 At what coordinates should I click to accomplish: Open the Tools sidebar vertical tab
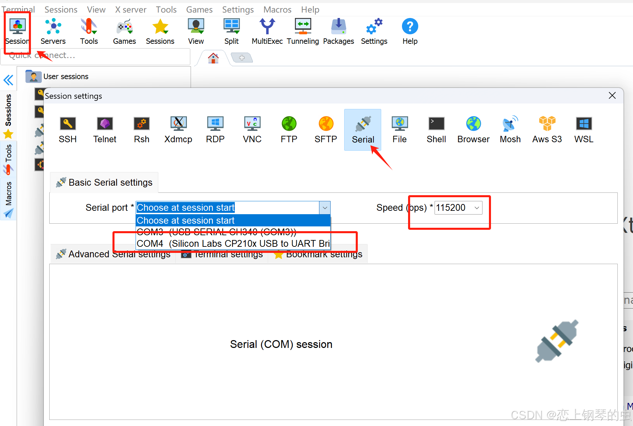pos(8,159)
